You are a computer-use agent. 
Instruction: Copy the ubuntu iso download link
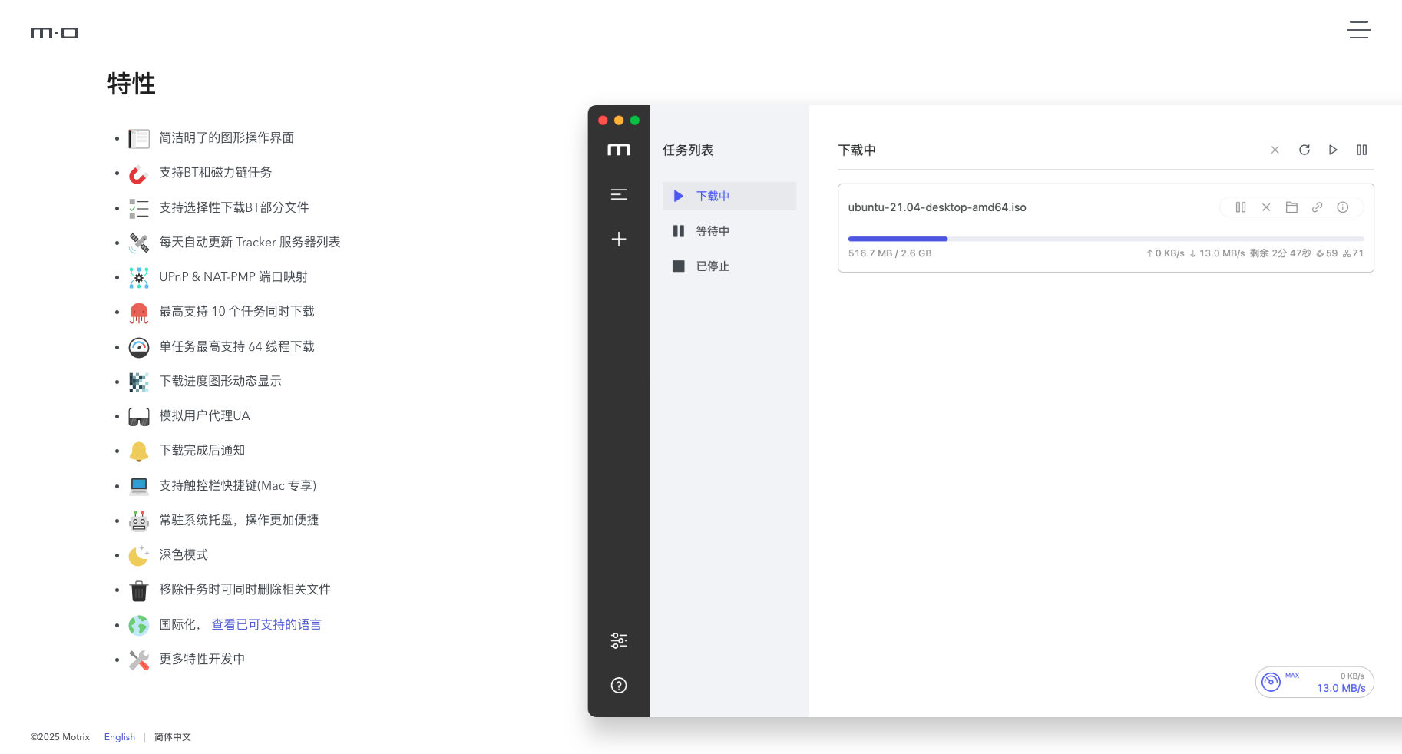[1317, 207]
